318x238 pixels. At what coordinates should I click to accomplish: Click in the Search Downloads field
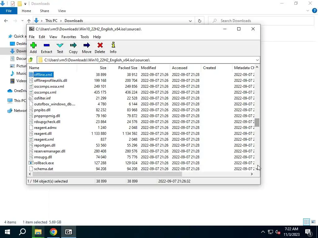[261, 21]
